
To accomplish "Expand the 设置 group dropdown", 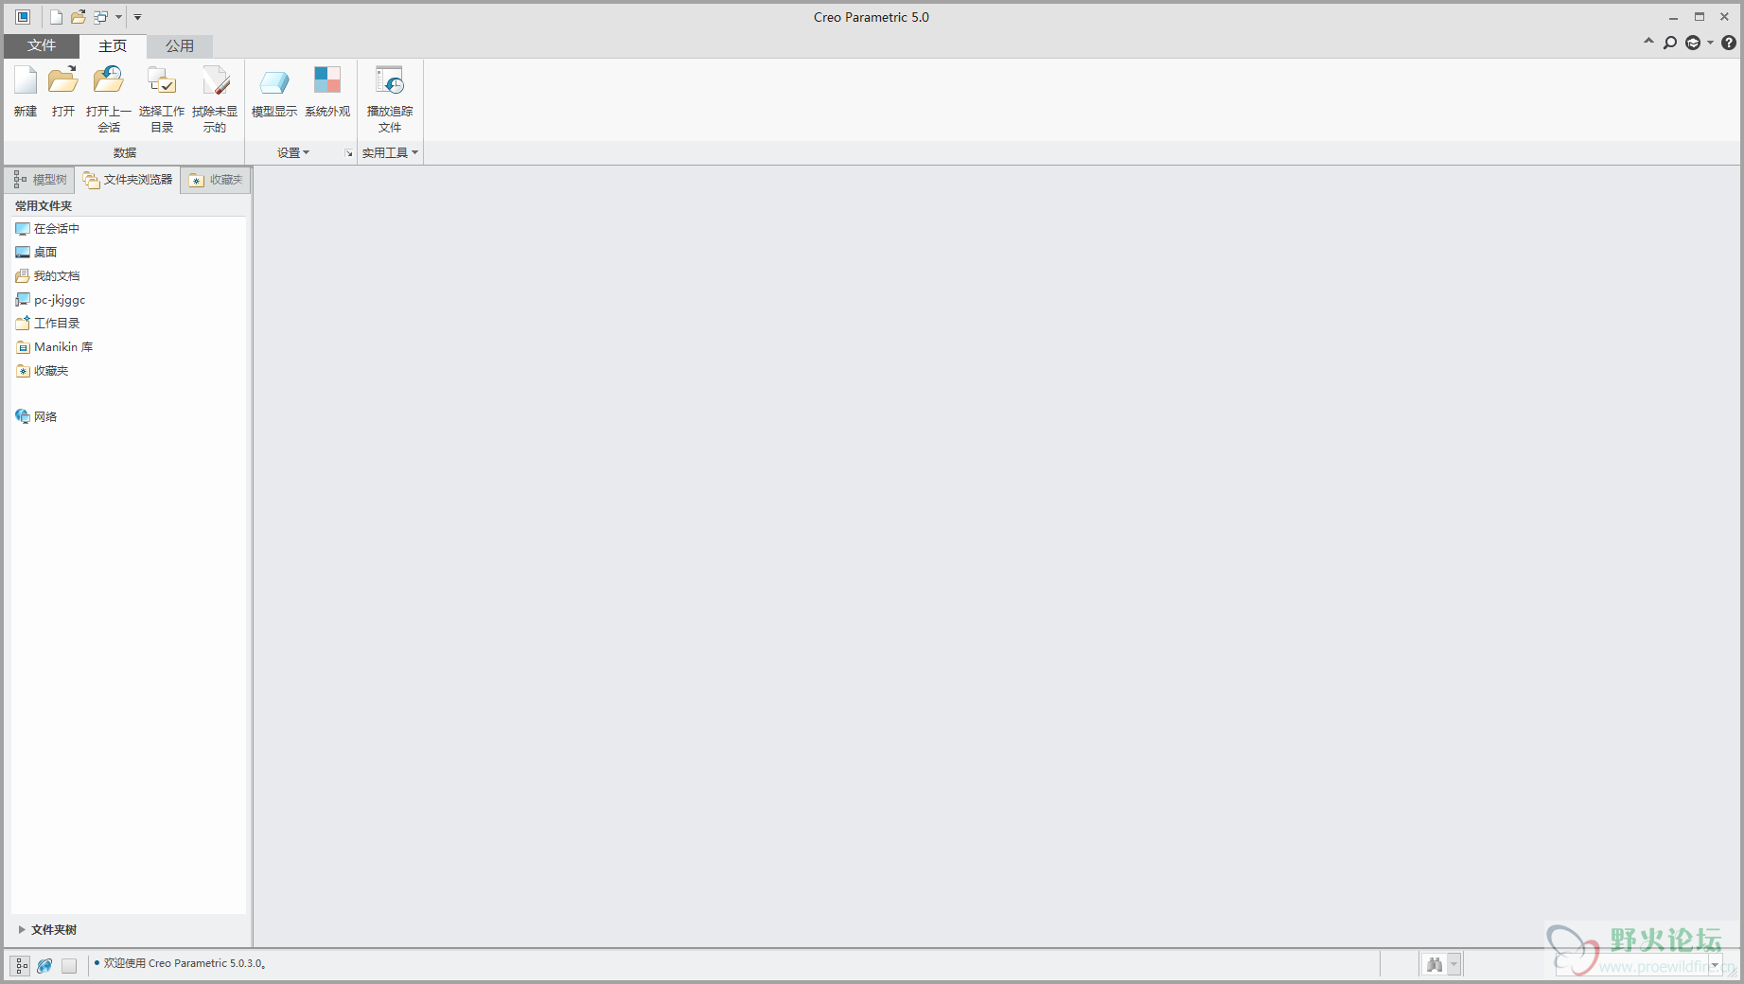I will [293, 152].
